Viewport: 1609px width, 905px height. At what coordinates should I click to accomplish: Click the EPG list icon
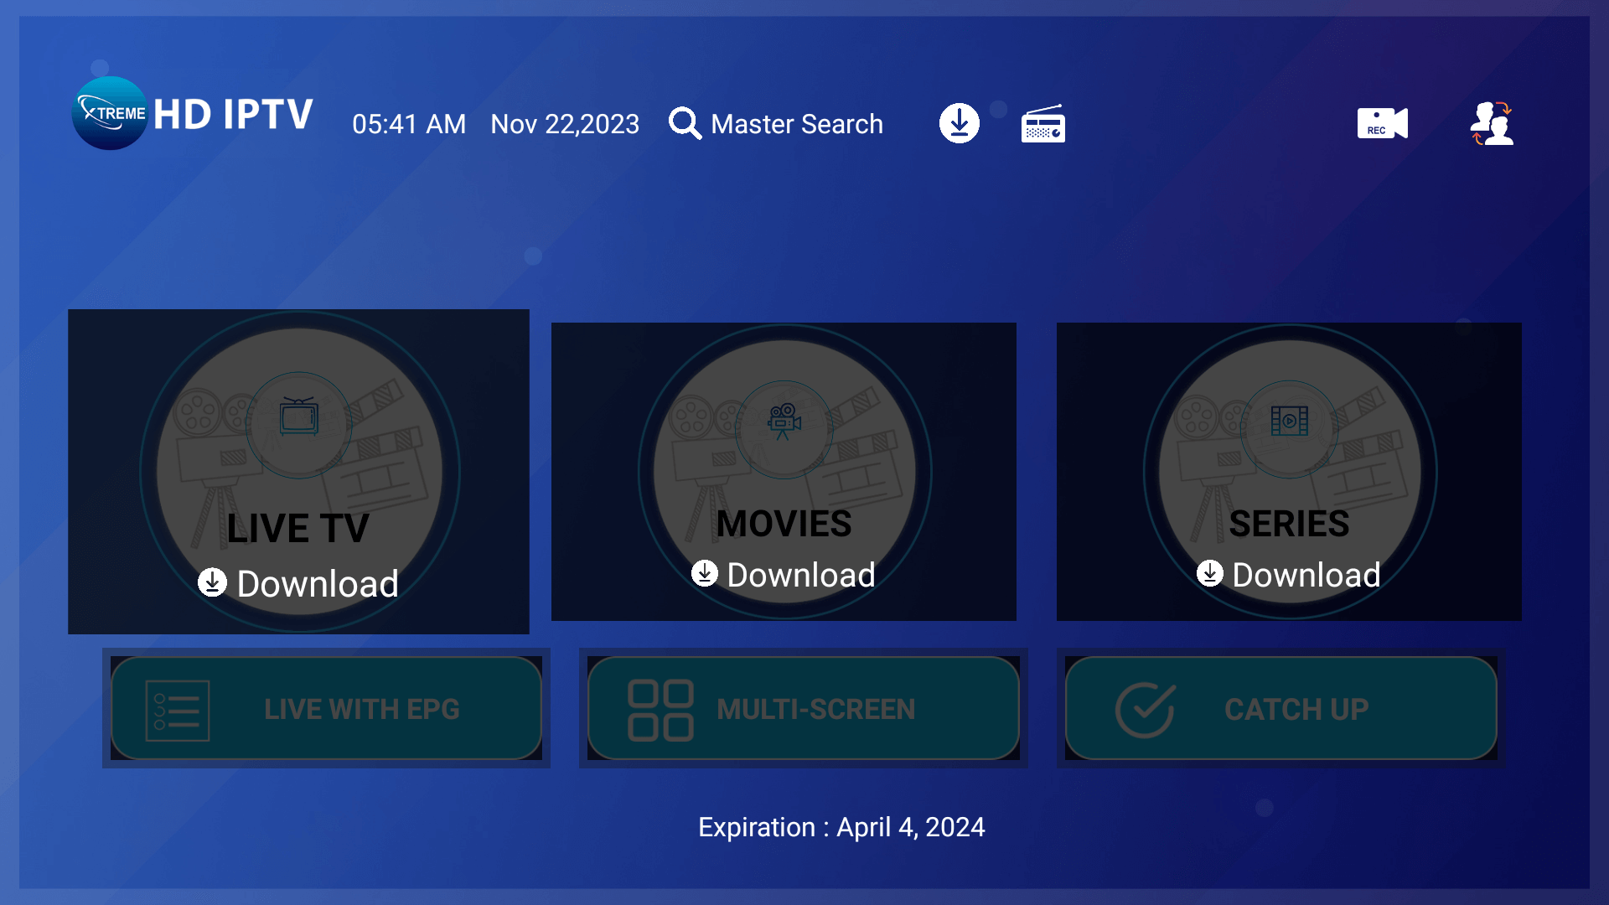pos(177,711)
